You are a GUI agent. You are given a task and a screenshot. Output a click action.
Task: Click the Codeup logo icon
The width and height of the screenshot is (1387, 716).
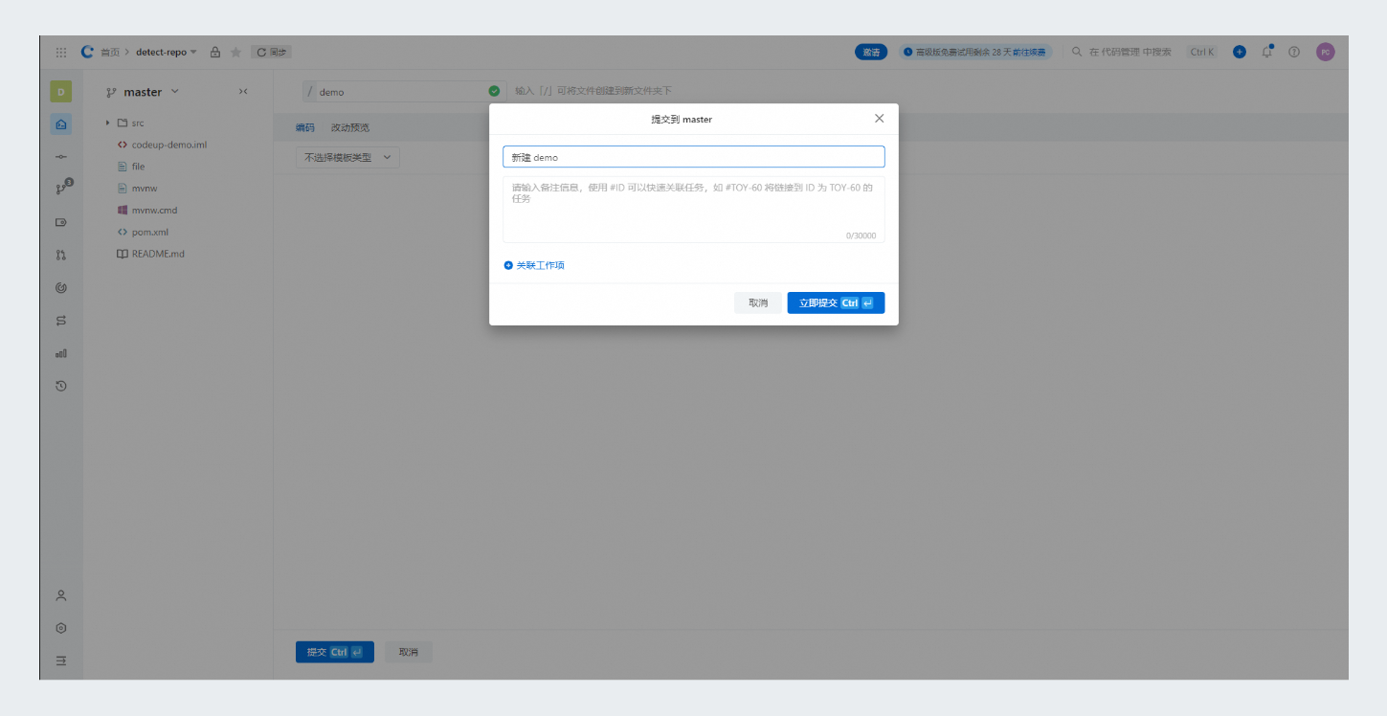click(x=87, y=52)
